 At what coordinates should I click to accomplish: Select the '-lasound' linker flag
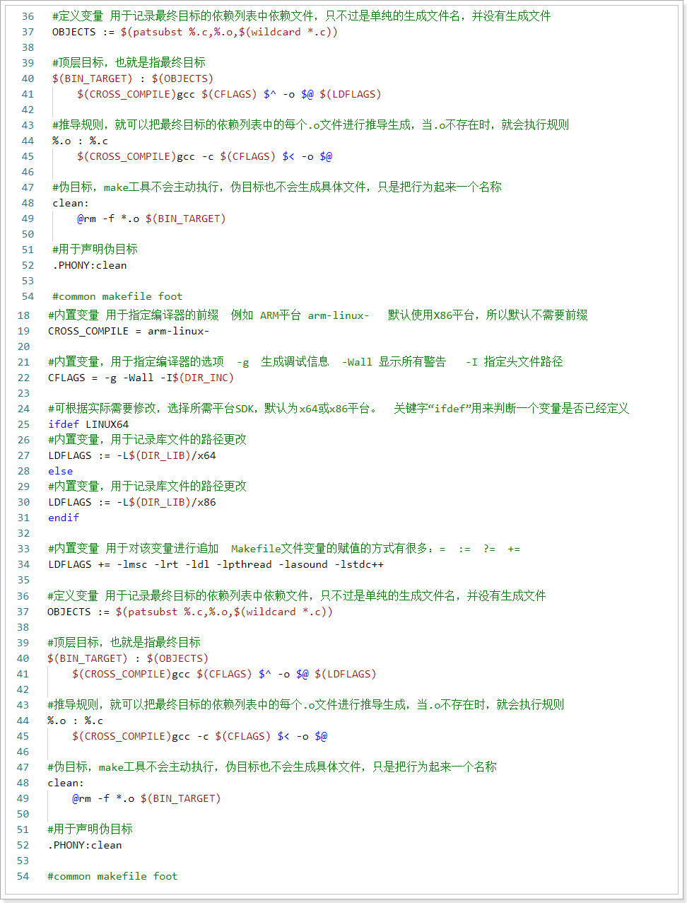(303, 564)
